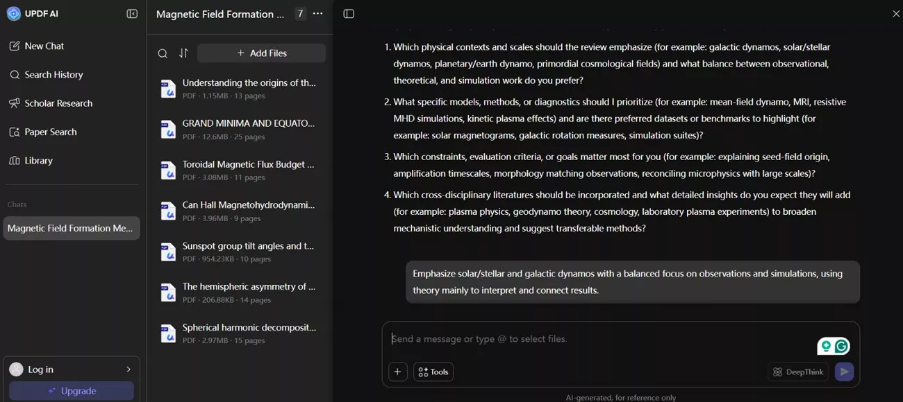Send the message with arrow button
The width and height of the screenshot is (903, 402).
(x=844, y=372)
